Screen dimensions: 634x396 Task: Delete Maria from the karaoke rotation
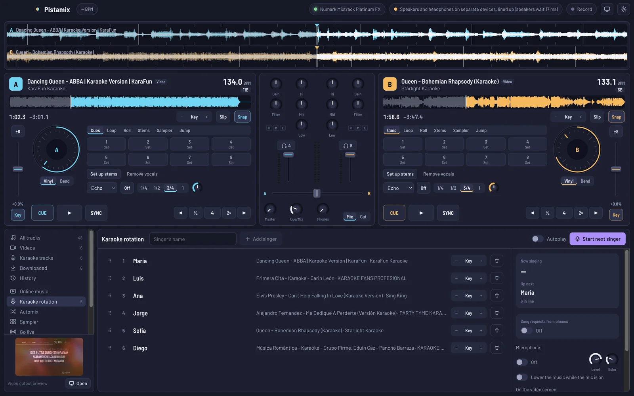(x=497, y=261)
